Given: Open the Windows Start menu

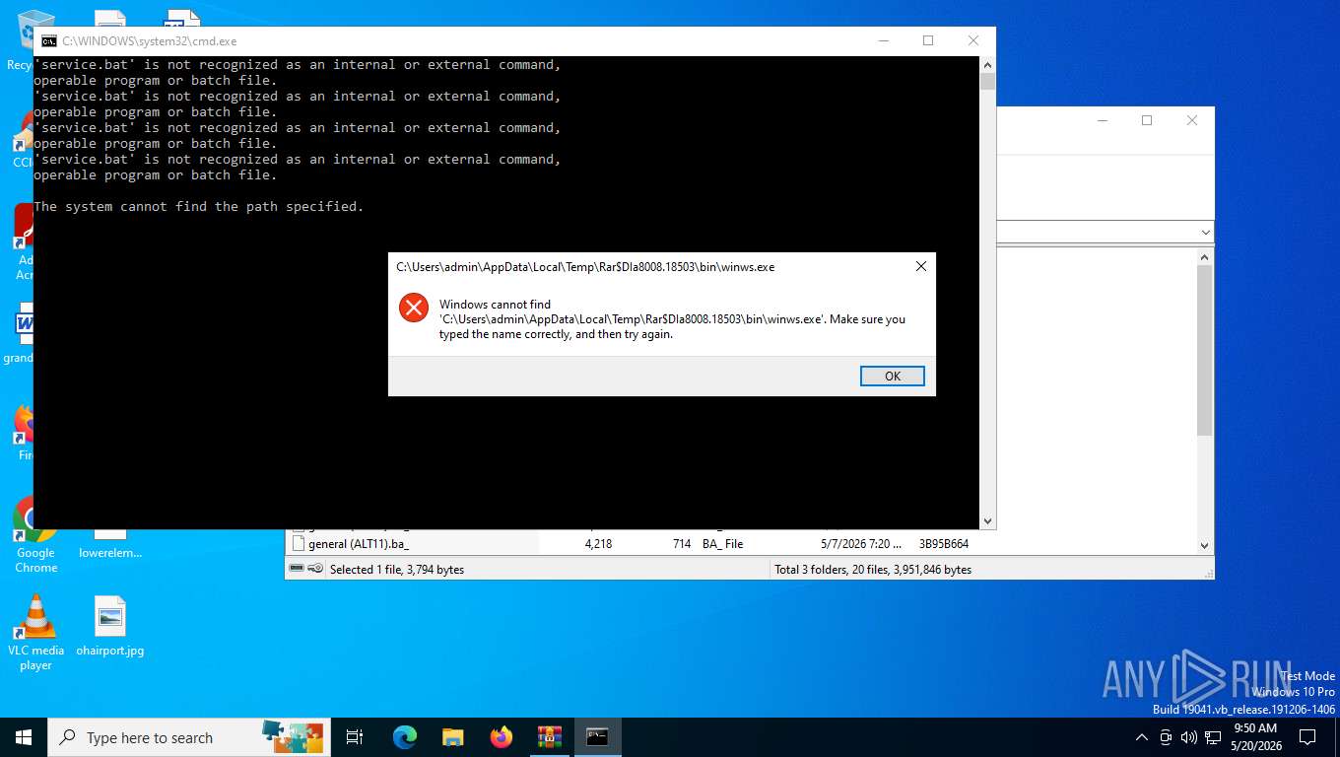Looking at the screenshot, I should (x=24, y=737).
